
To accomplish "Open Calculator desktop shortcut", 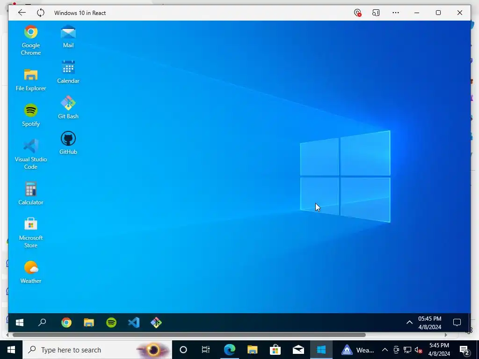I will [30, 194].
